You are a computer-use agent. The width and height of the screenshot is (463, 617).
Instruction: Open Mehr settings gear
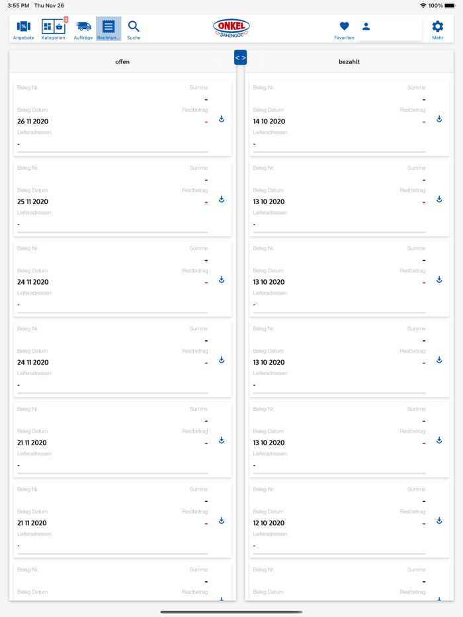[437, 29]
